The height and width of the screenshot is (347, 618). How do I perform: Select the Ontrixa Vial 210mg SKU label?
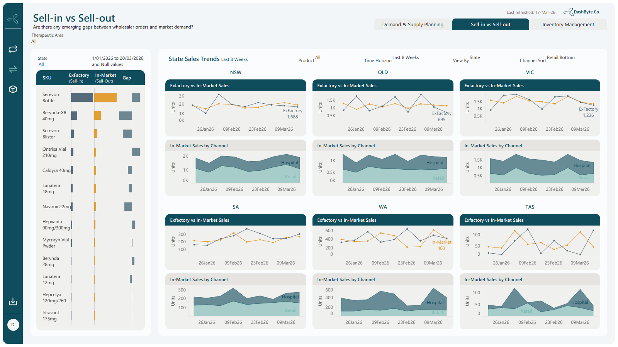(x=54, y=152)
